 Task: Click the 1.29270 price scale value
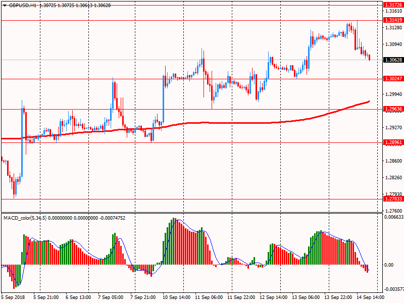click(x=394, y=128)
